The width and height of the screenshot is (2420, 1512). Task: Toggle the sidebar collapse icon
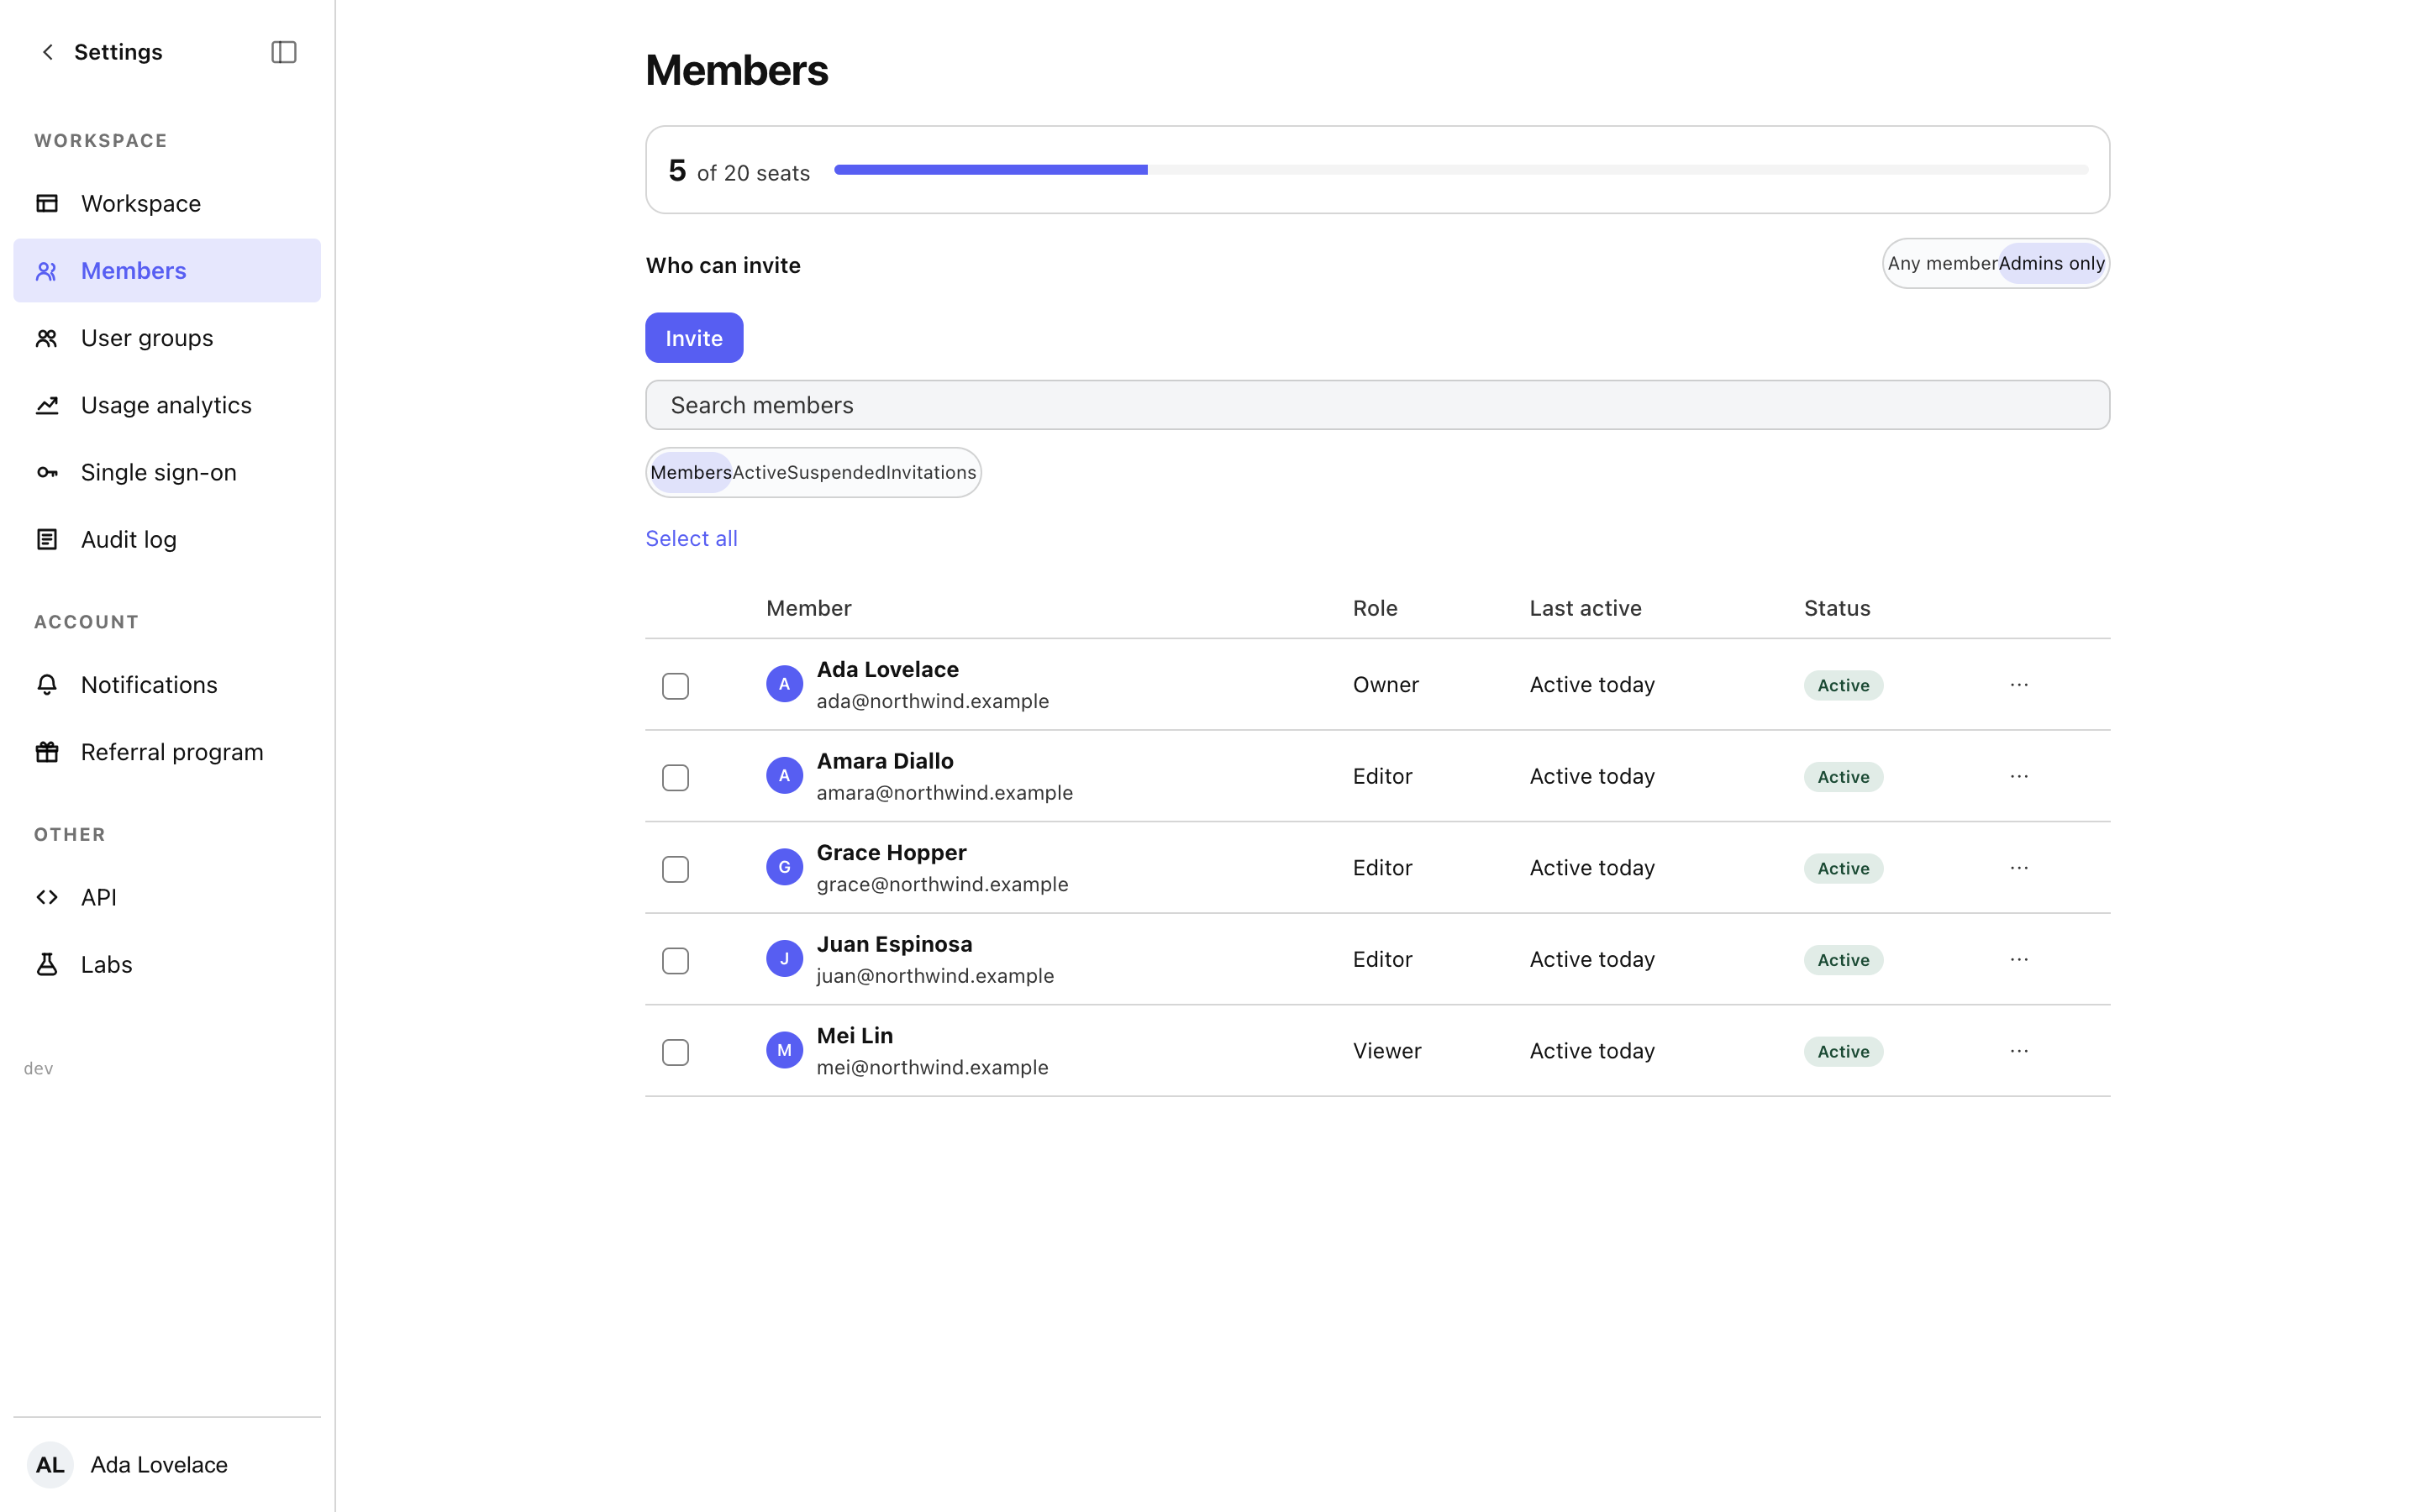tap(284, 52)
